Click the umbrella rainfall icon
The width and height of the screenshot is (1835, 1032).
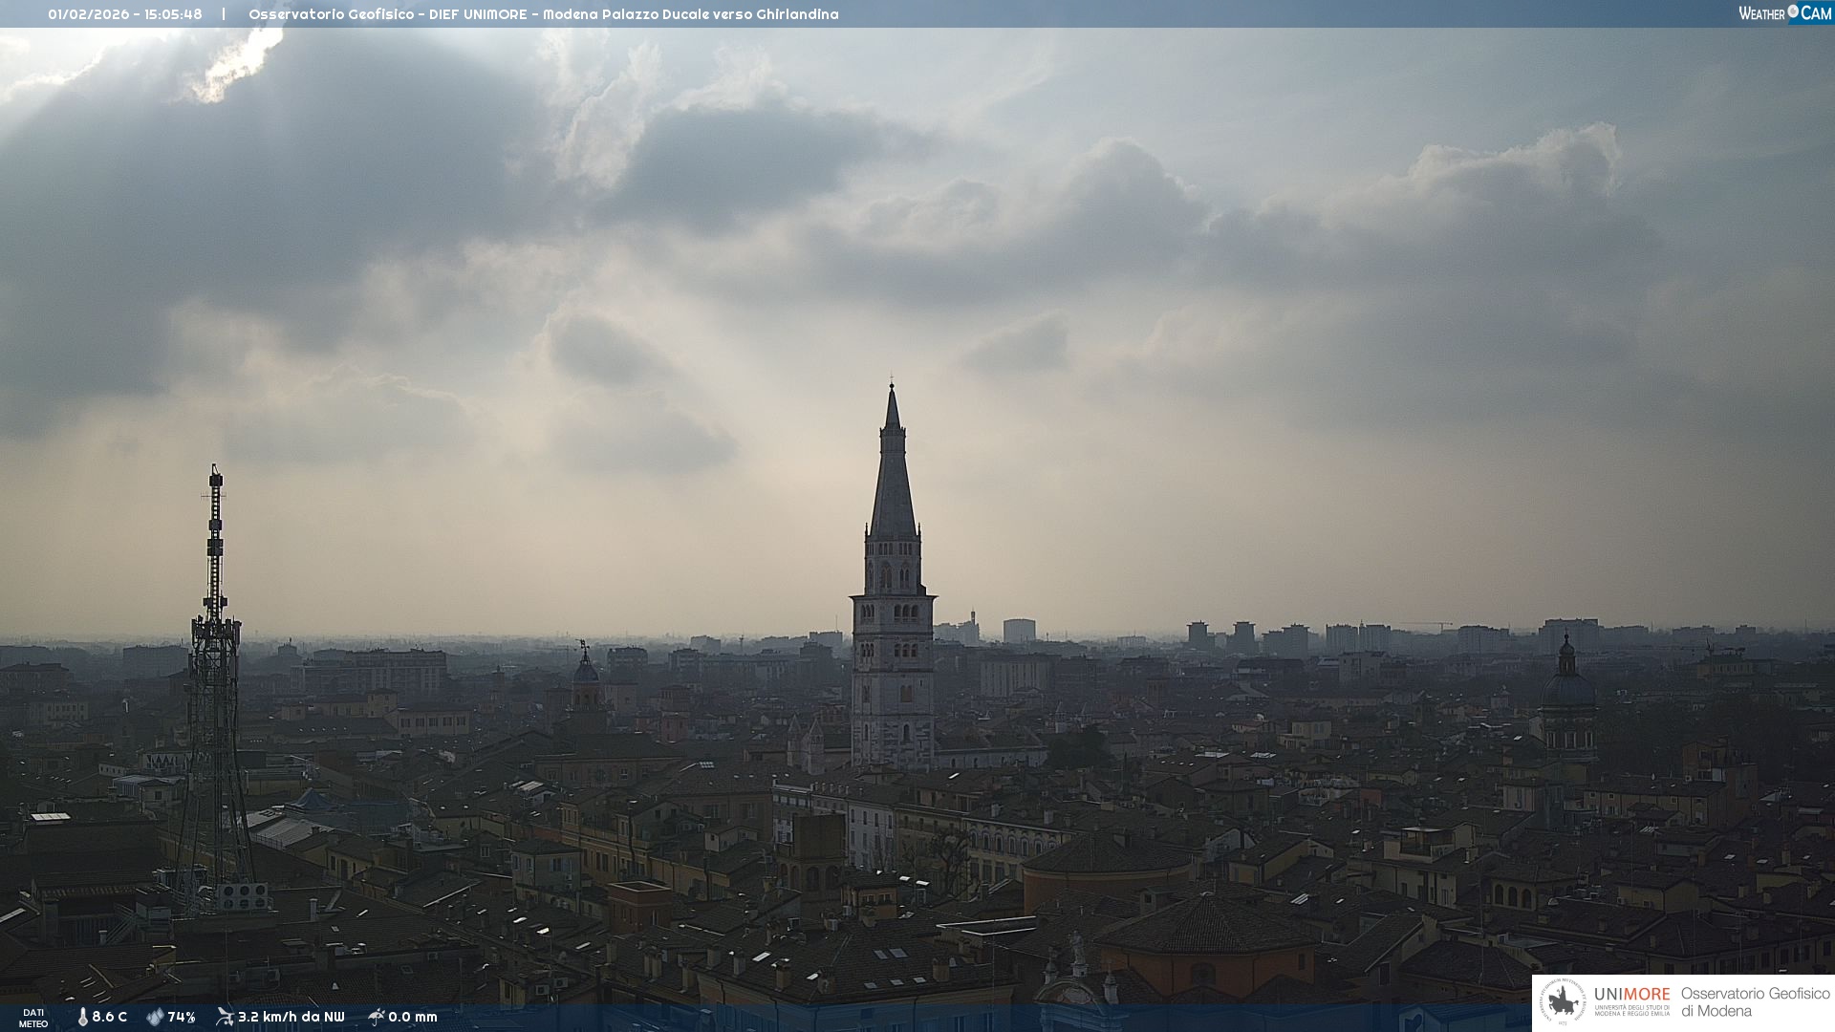tap(376, 1017)
